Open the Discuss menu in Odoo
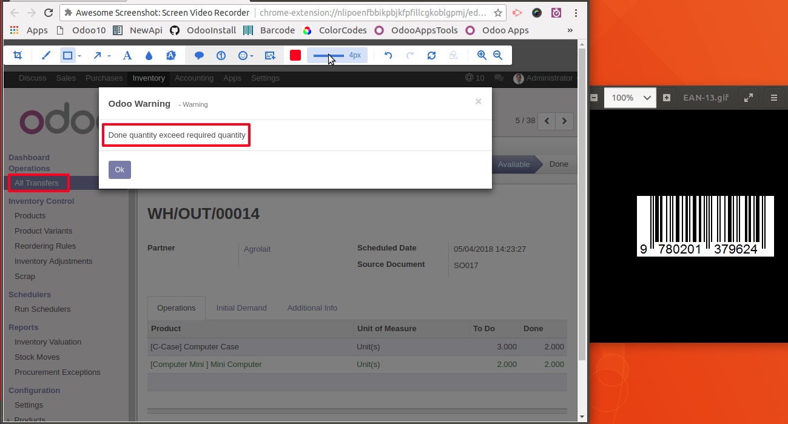Viewport: 788px width, 424px height. [33, 78]
